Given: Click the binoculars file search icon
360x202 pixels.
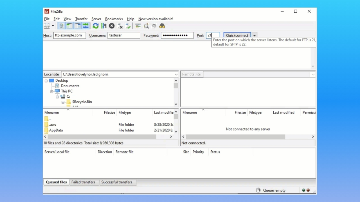Looking at the screenshot, I should click(x=162, y=26).
